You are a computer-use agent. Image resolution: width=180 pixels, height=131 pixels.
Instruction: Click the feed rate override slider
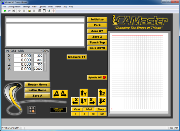[x=45, y=62]
